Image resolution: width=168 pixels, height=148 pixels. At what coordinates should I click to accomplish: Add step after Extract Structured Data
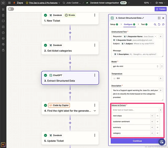[x=70, y=93]
